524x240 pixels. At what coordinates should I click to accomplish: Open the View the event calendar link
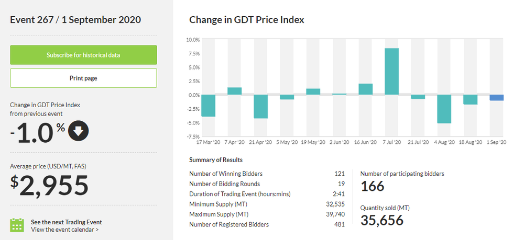tap(64, 229)
